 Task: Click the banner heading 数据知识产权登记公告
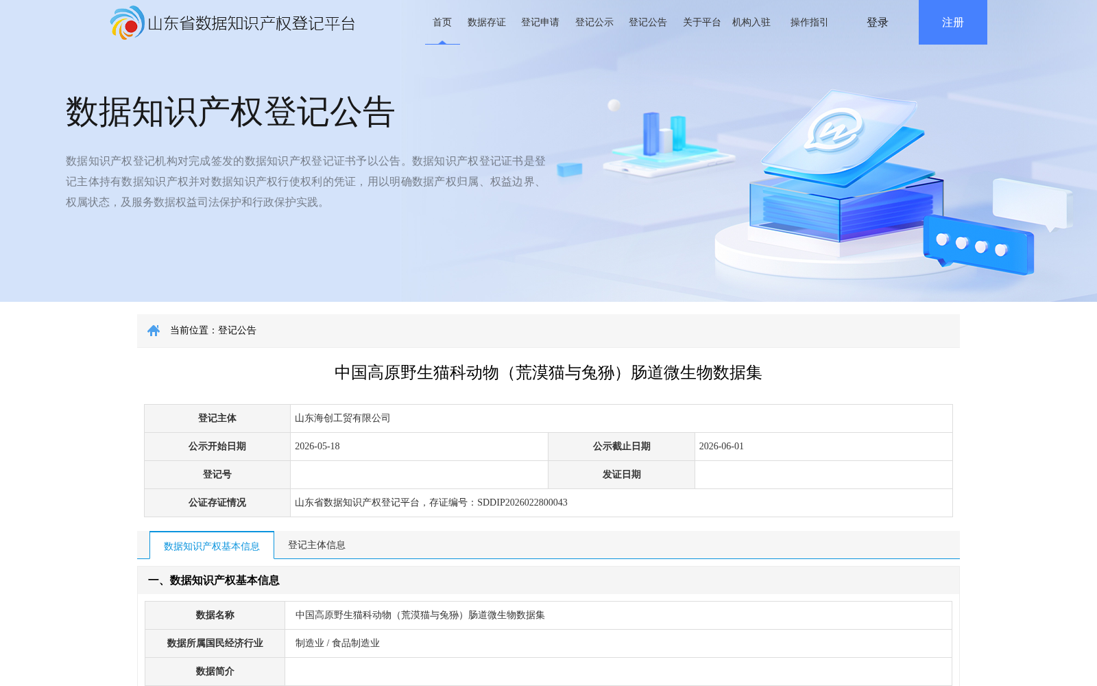click(x=230, y=112)
